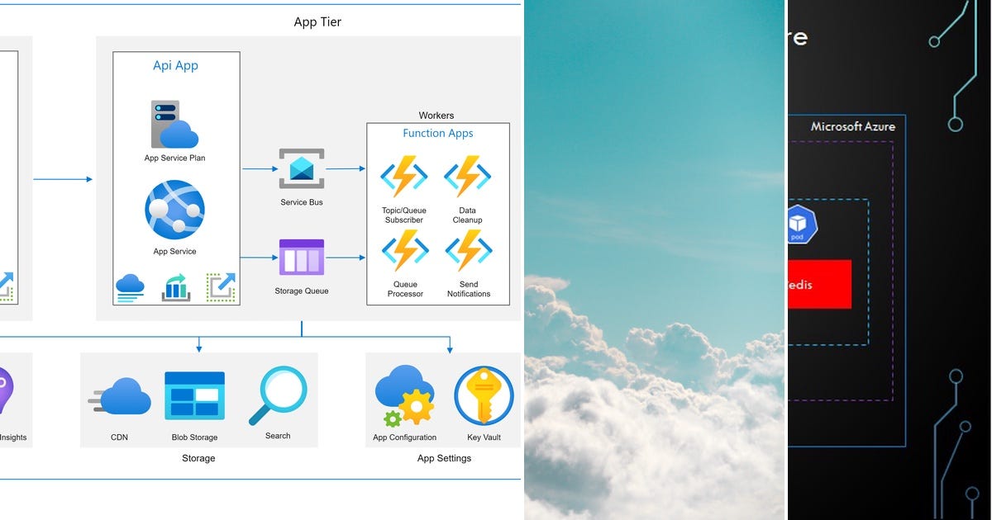Click the "App Settings" group caption
Viewport: 992px width, 520px height.
click(444, 458)
